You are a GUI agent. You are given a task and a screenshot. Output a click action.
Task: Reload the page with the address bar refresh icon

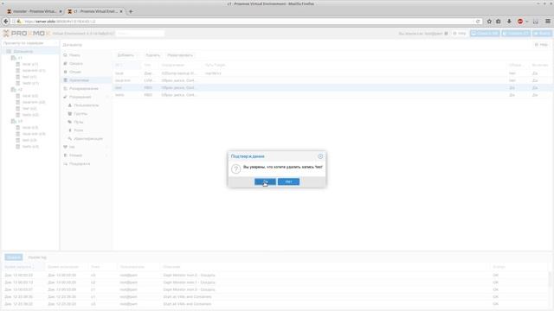(478, 22)
